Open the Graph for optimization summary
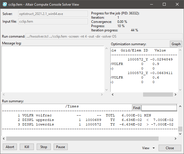The image size is (184, 154). tap(176, 44)
